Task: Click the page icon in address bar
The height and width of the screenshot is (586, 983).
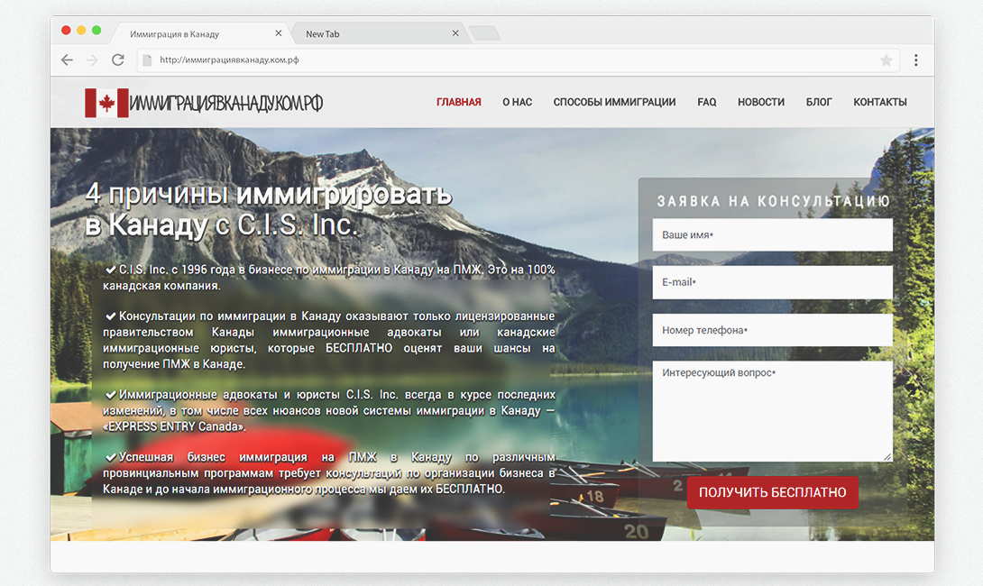Action: coord(147,60)
